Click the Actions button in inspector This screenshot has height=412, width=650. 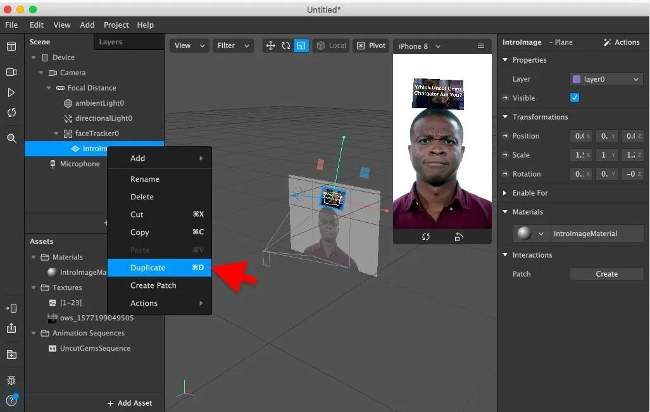(x=622, y=42)
